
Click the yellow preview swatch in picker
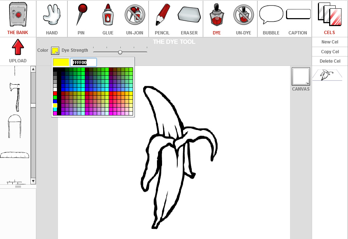(61, 62)
